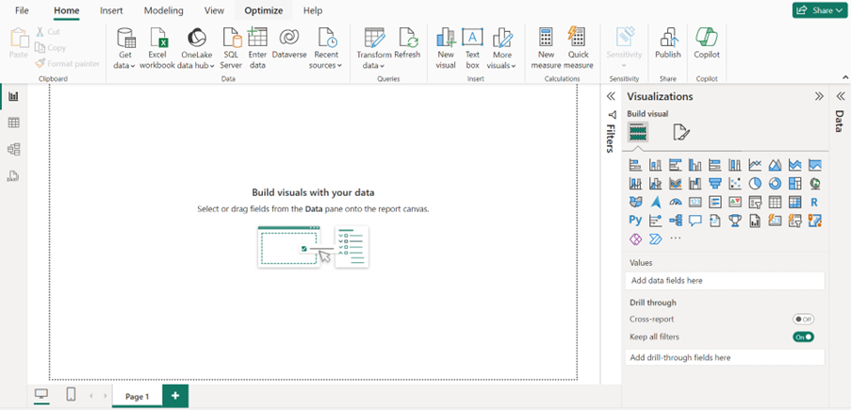The image size is (851, 410).
Task: Pick the donut chart visualization
Action: pos(775,184)
